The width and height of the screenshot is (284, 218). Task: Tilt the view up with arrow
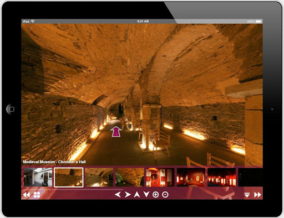click(137, 195)
